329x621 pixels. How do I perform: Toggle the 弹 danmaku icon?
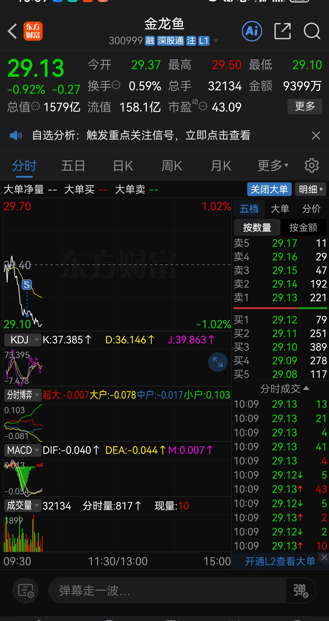click(301, 590)
